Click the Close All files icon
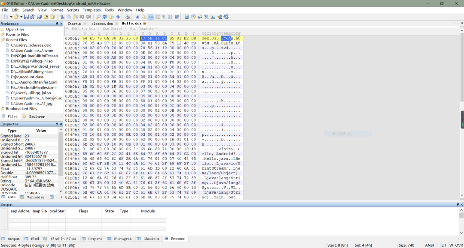Screen dimensions: 464x248 pos(52,17)
